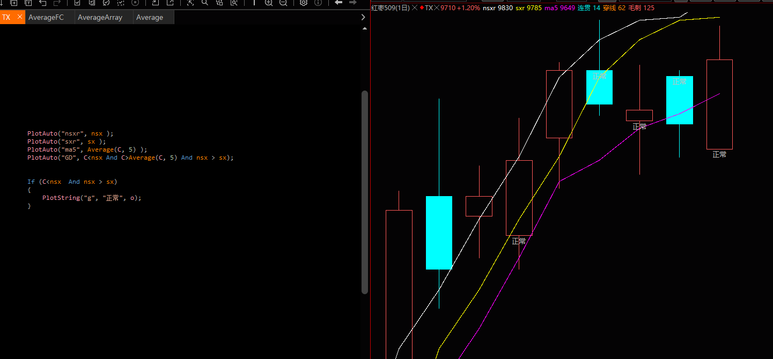Navigate back with the left arrow

point(338,2)
